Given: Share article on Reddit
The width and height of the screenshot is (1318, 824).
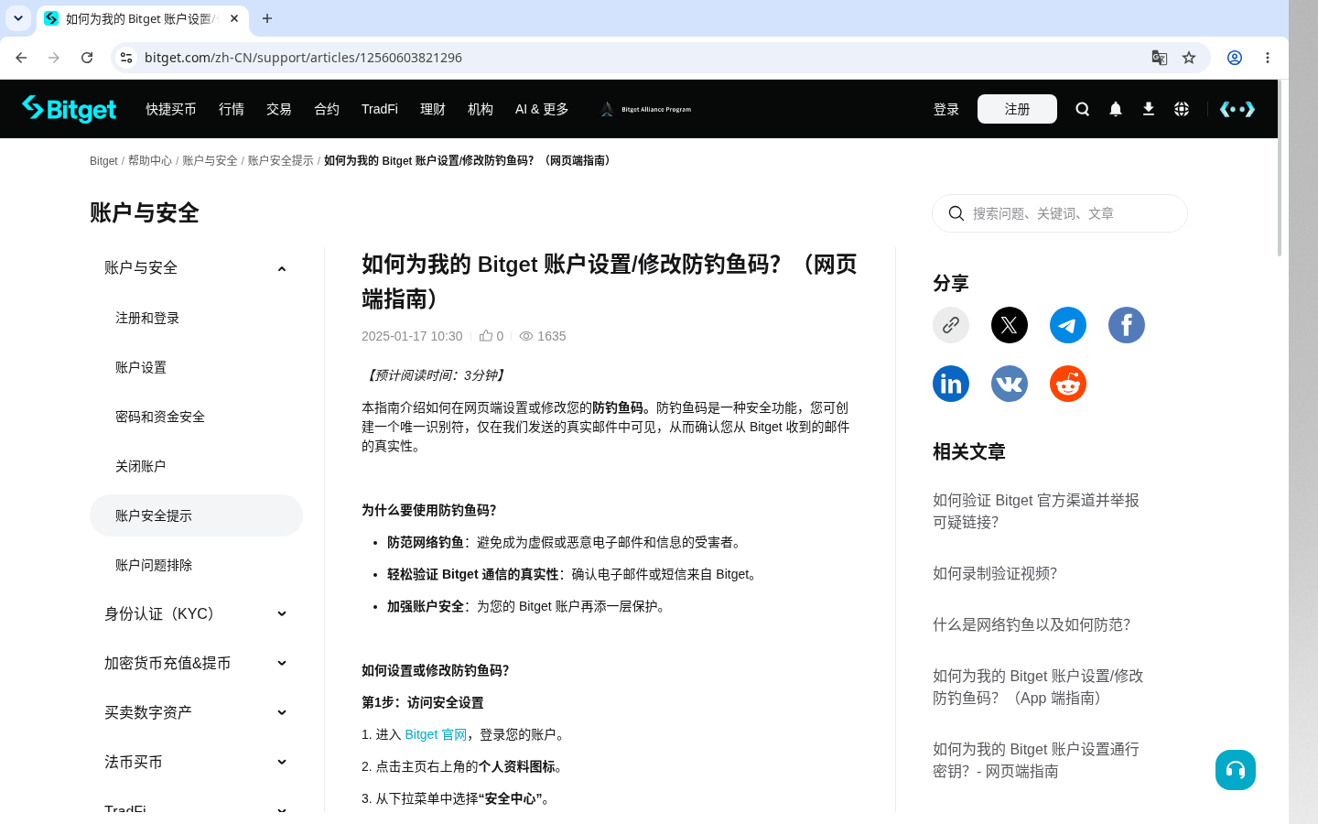Looking at the screenshot, I should pos(1068,384).
